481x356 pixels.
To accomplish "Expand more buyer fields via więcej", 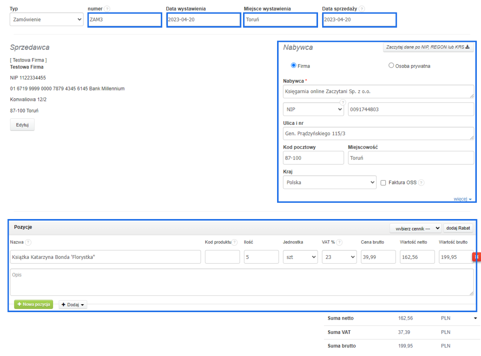I will tap(462, 199).
